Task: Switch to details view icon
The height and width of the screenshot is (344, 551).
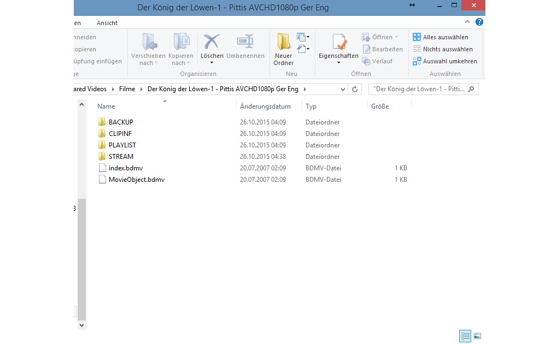Action: pos(465,336)
